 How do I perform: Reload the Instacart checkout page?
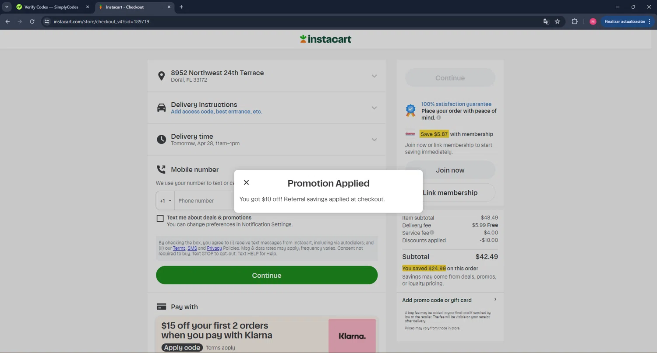click(x=32, y=21)
